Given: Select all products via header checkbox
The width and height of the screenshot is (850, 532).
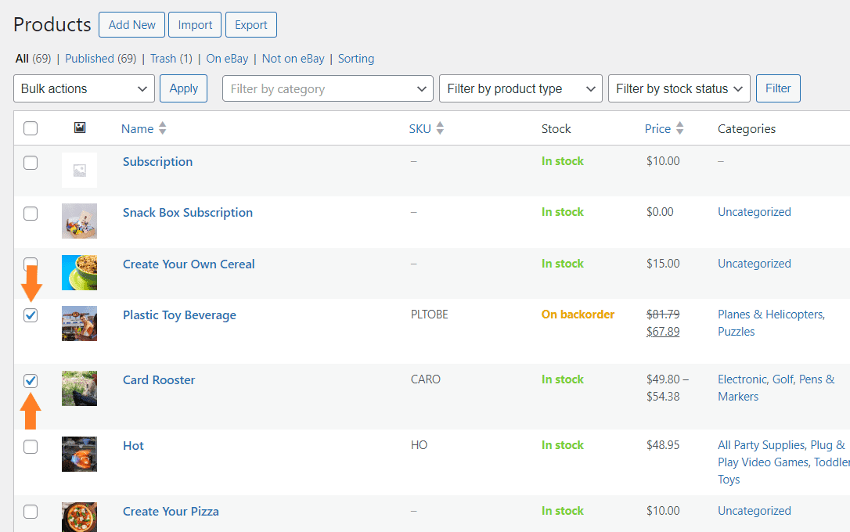Looking at the screenshot, I should tap(30, 128).
